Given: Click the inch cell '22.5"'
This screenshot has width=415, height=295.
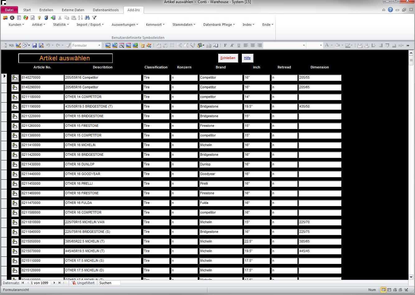Looking at the screenshot, I should point(257,242).
